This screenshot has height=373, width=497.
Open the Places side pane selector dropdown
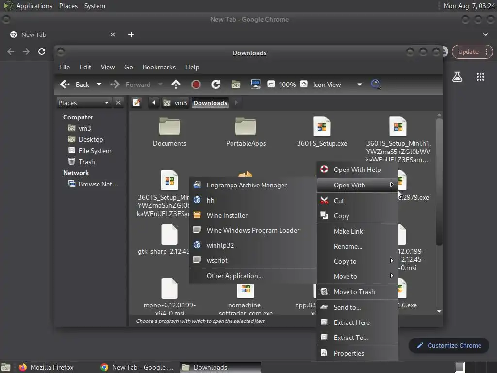tap(84, 103)
